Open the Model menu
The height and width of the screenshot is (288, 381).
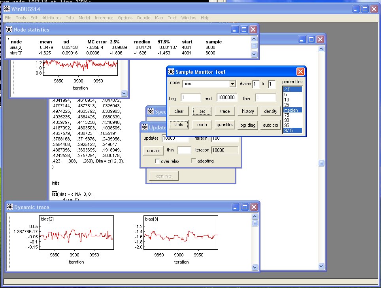click(84, 18)
